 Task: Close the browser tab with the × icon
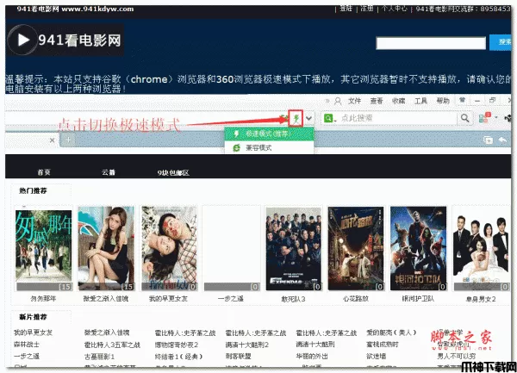(52, 140)
